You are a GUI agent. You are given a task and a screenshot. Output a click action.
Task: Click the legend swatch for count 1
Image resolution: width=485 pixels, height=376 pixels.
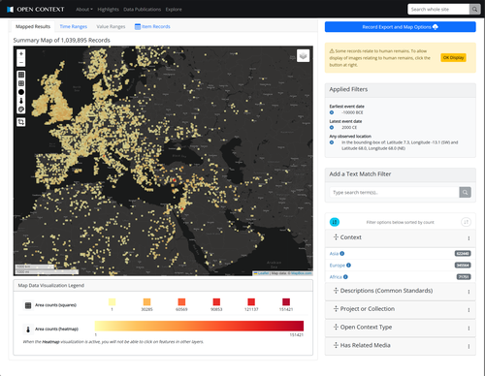click(x=112, y=302)
